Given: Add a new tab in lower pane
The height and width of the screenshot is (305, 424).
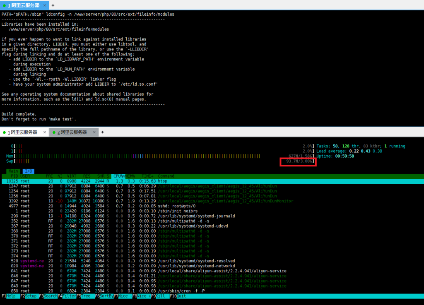Looking at the screenshot, I should 103,132.
